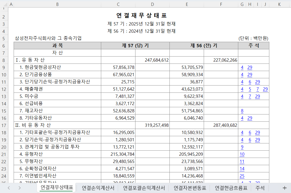Open note link 10 in the 유형자산 row

(242, 154)
